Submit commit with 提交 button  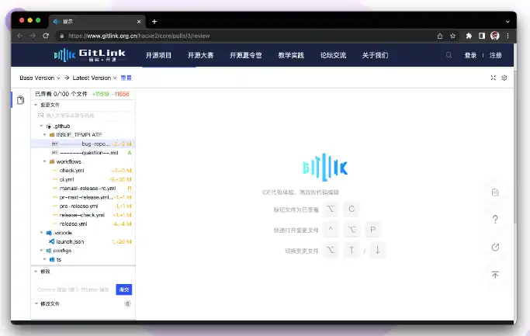123,289
